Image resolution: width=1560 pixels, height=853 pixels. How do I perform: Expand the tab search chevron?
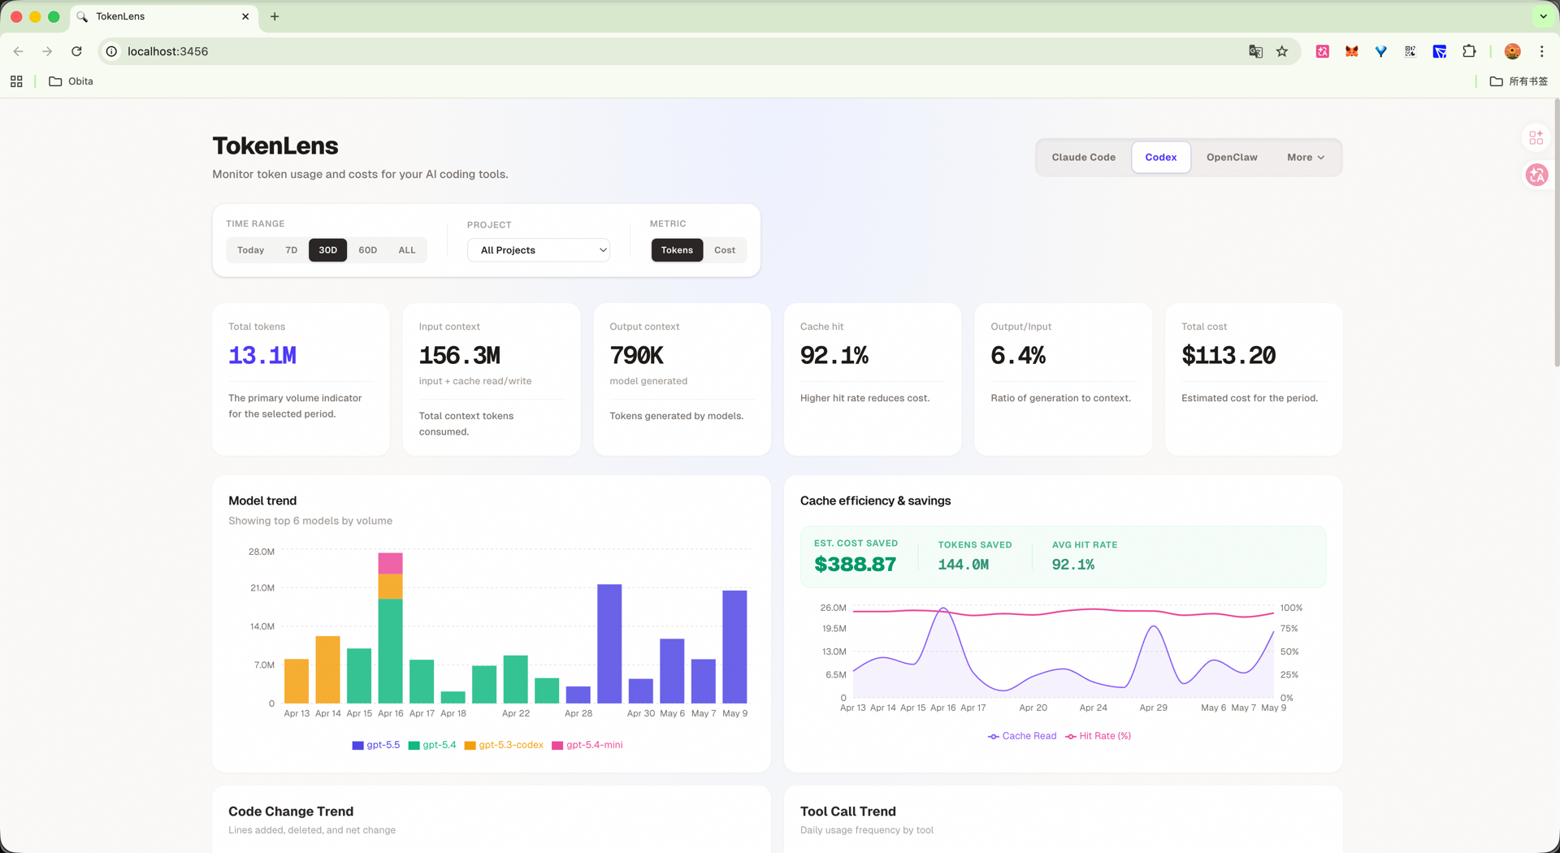(x=1543, y=16)
